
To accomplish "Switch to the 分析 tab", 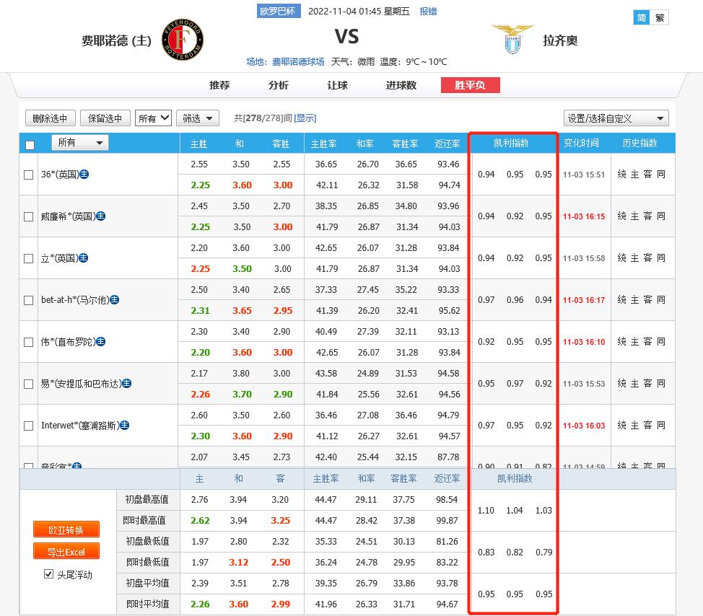I will pos(278,85).
